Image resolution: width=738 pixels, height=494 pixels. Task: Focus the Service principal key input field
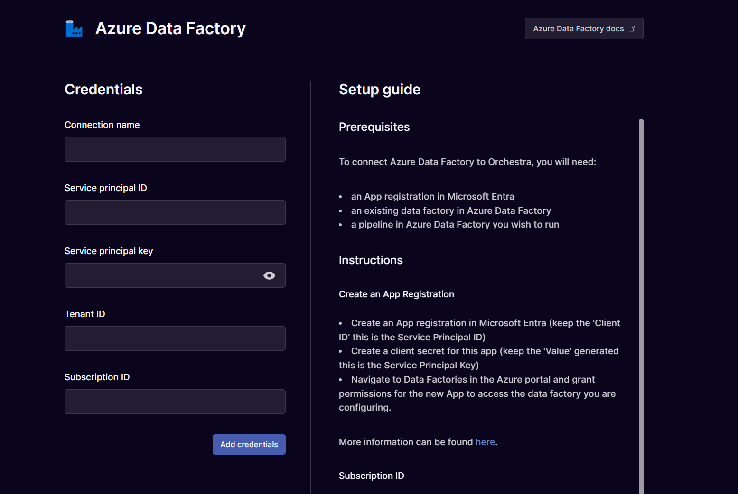175,275
